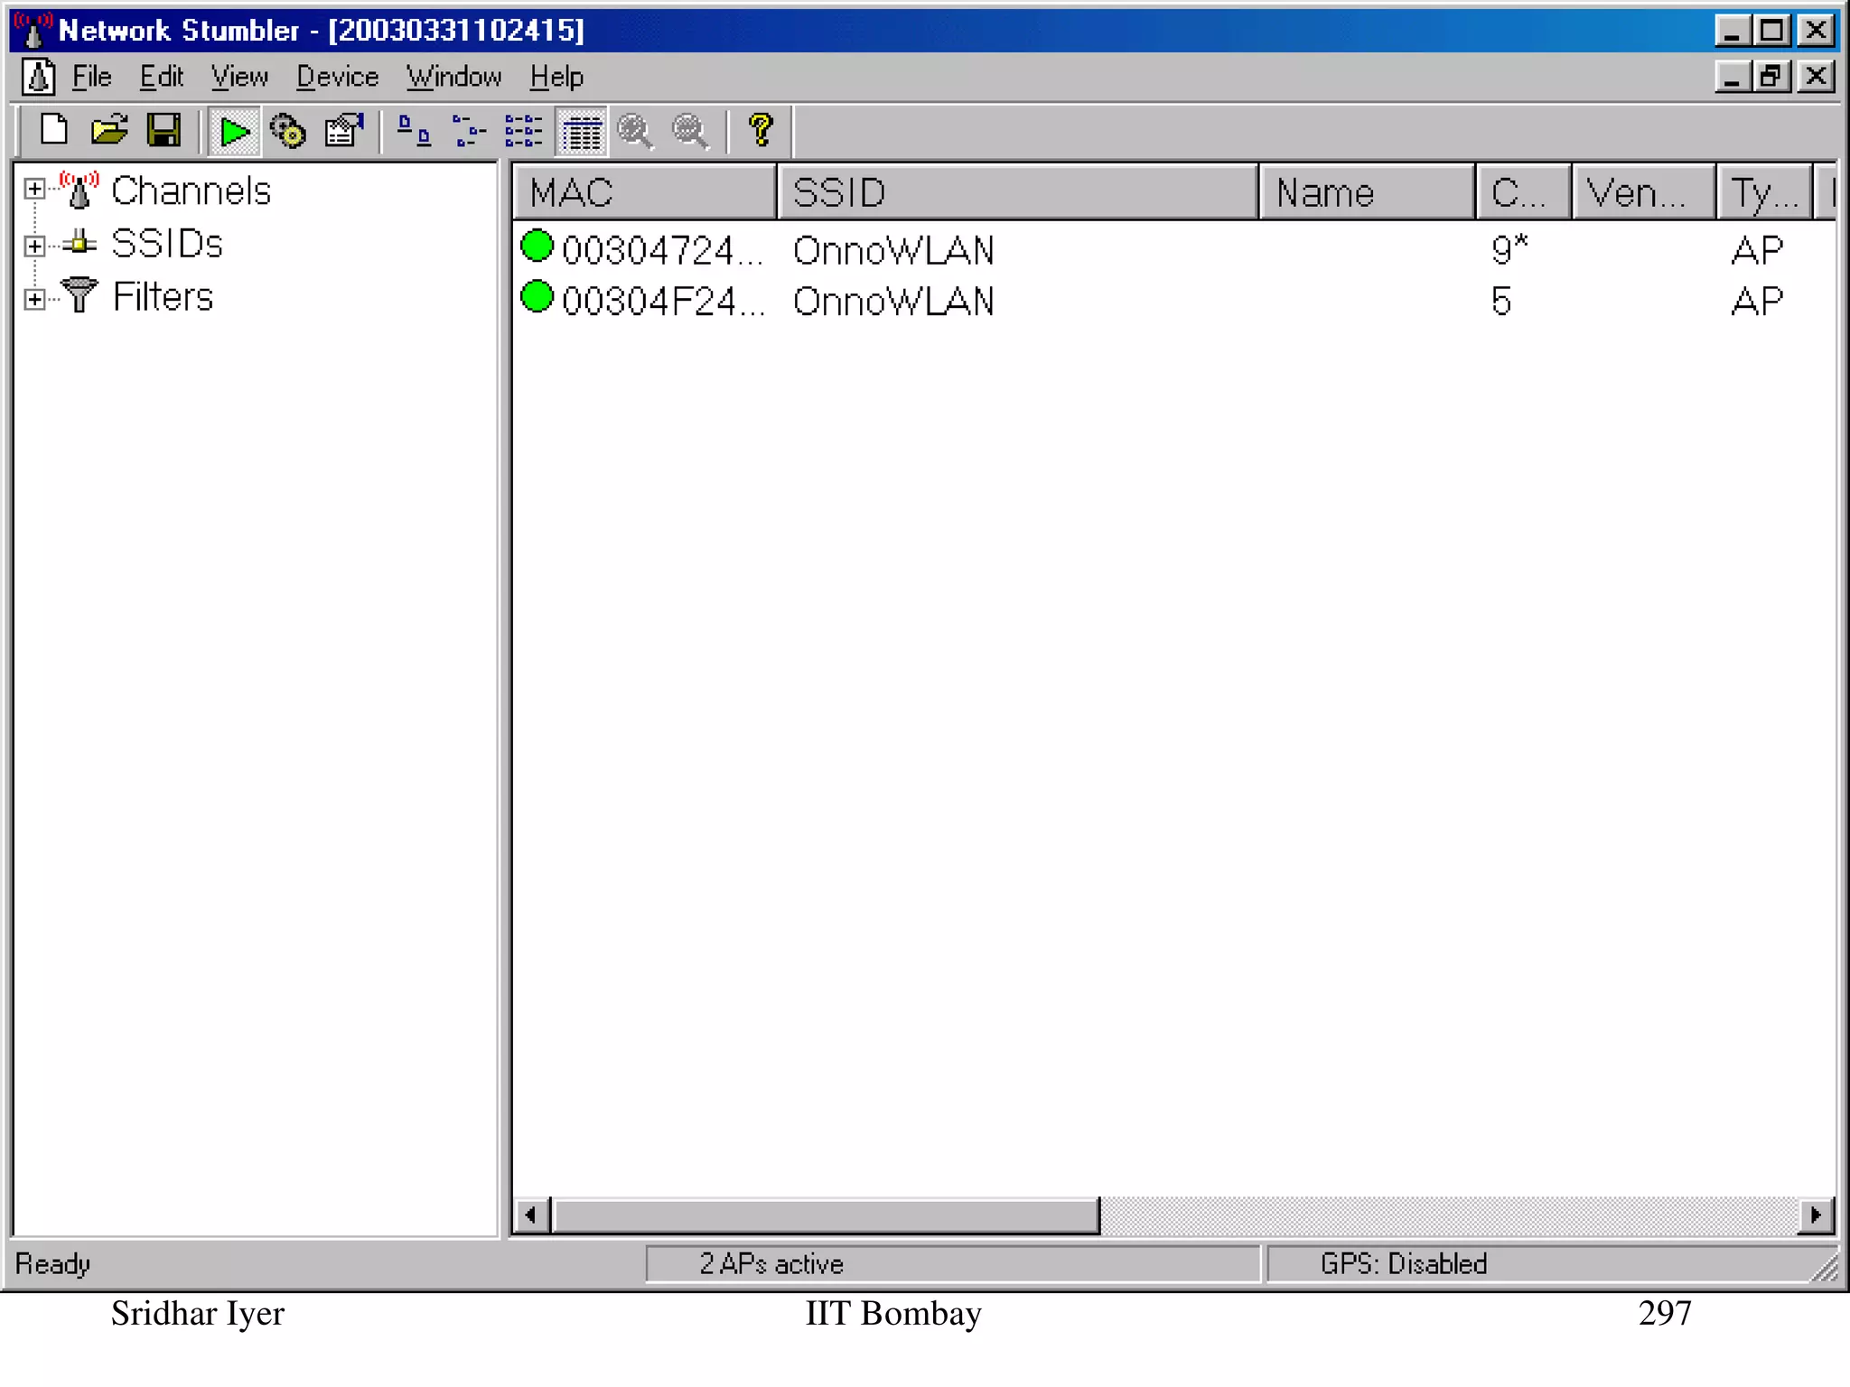The height and width of the screenshot is (1387, 1850).
Task: Click the MAC column header
Action: pos(644,192)
